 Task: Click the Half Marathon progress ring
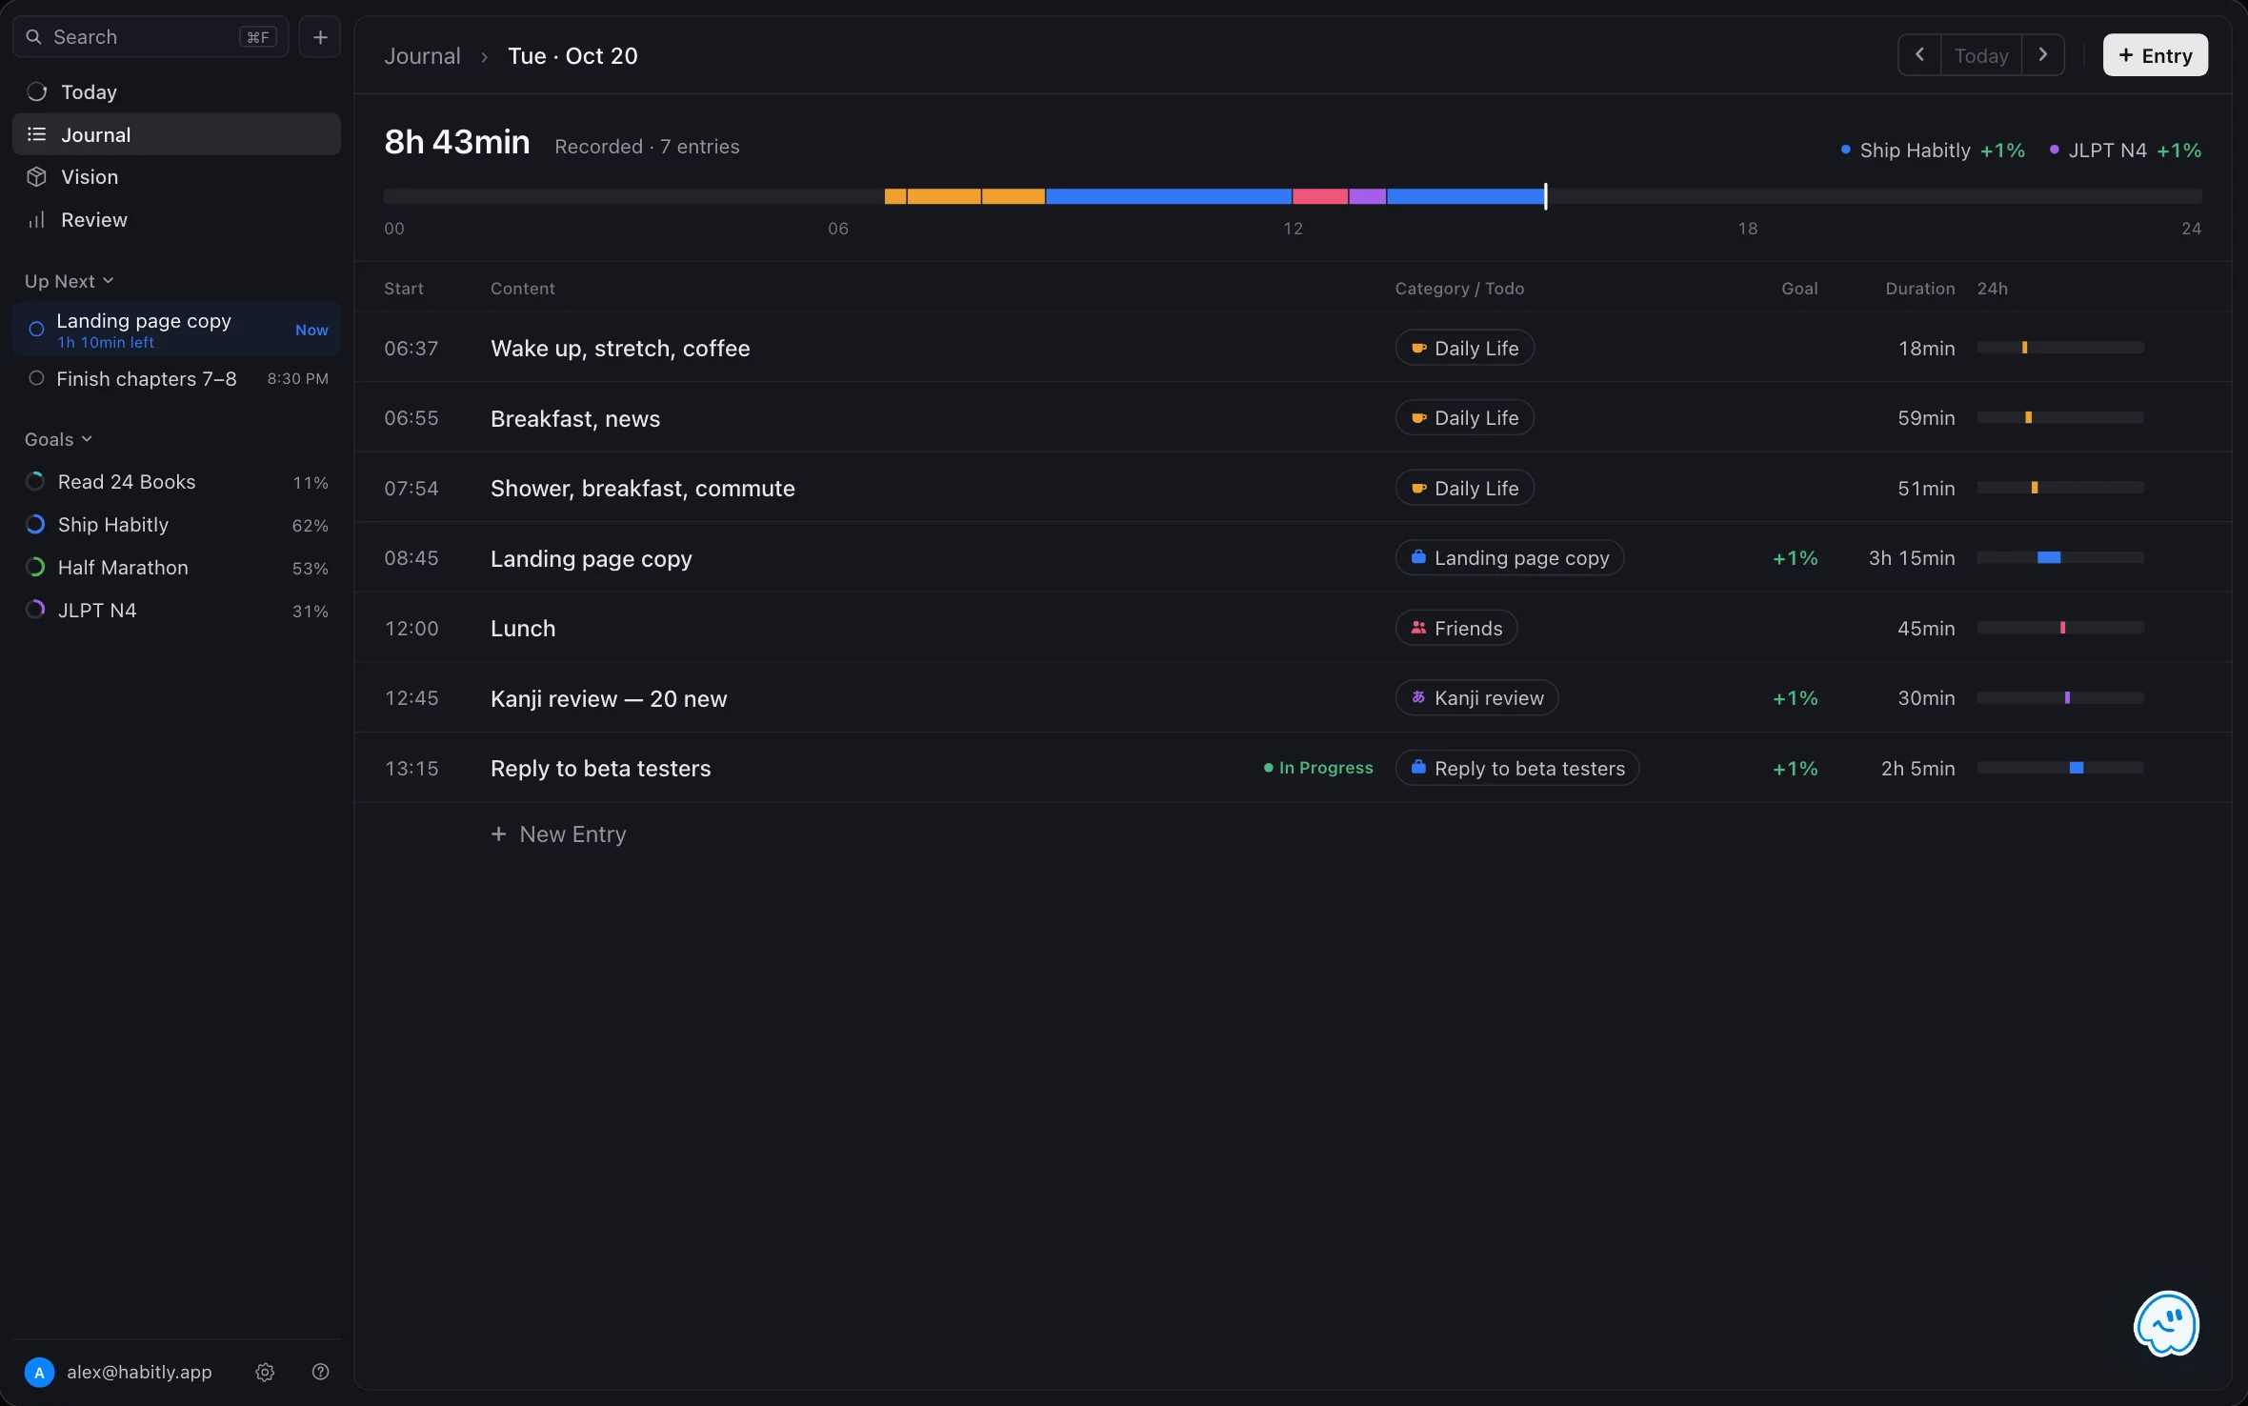pyautogui.click(x=35, y=568)
